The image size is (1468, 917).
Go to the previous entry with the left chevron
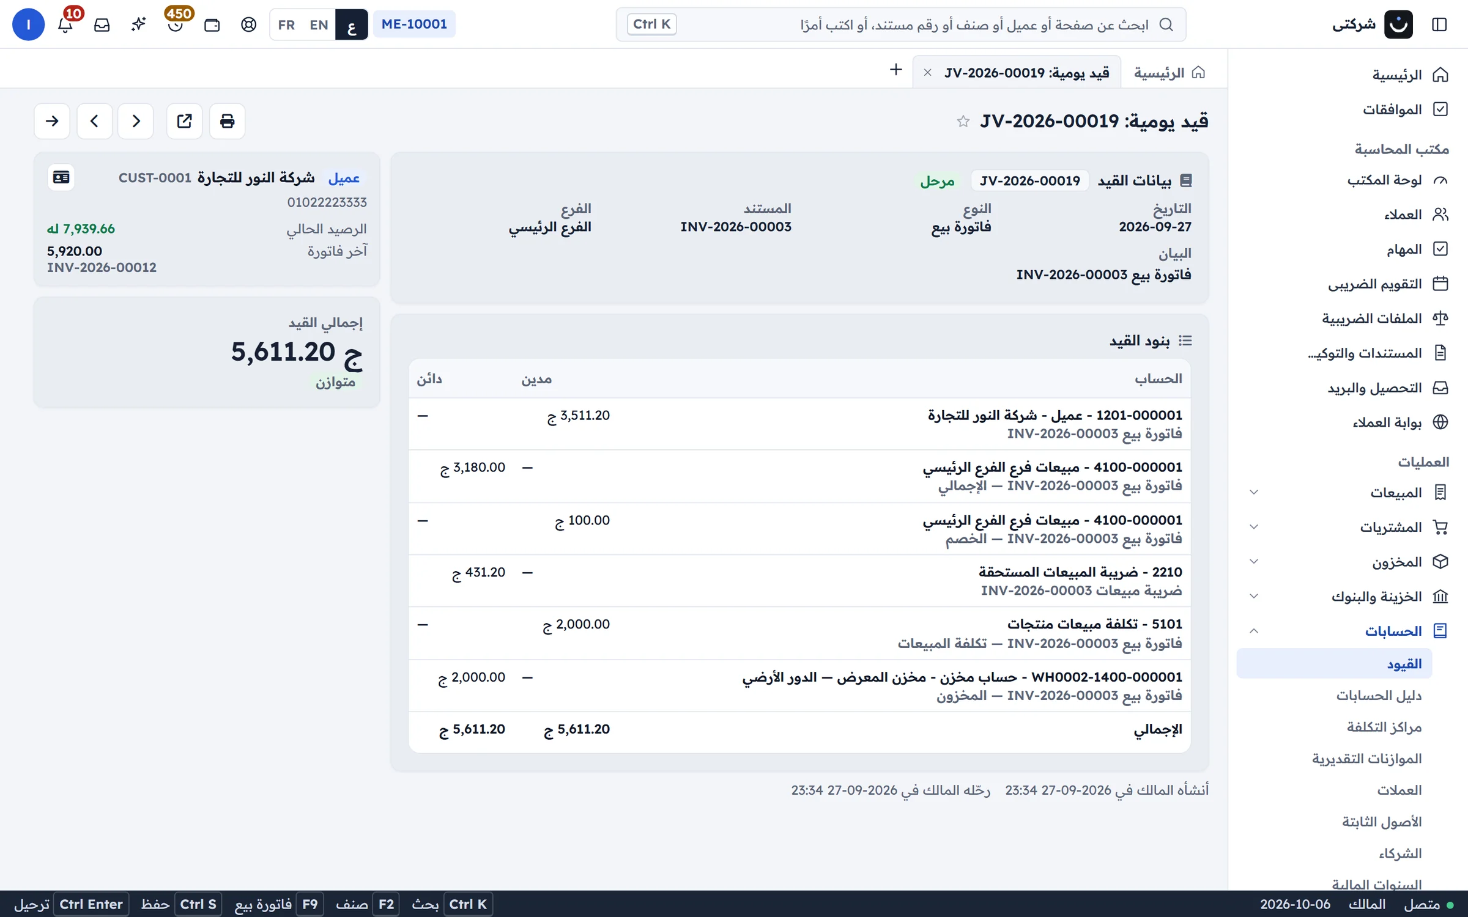point(94,121)
